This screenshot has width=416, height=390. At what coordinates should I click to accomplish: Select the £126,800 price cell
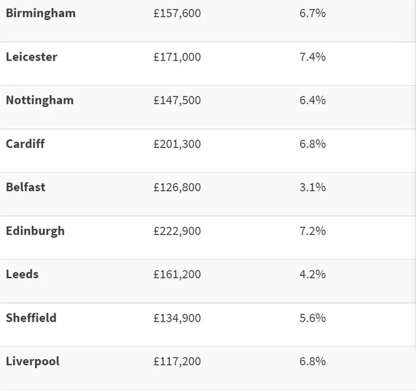(x=177, y=187)
